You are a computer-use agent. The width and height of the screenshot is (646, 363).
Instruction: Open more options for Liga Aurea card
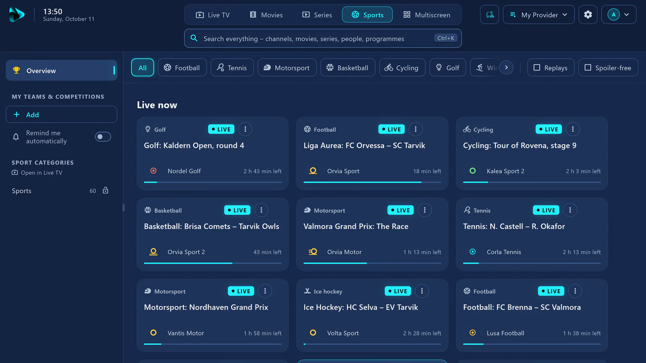pos(415,129)
